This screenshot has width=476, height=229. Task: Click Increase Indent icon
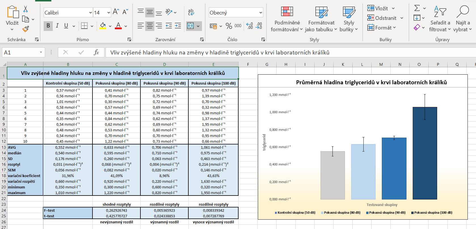[178, 26]
